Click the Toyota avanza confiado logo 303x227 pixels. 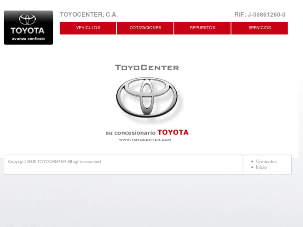point(28,27)
